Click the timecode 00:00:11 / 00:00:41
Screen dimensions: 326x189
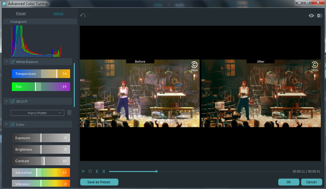pyautogui.click(x=306, y=171)
